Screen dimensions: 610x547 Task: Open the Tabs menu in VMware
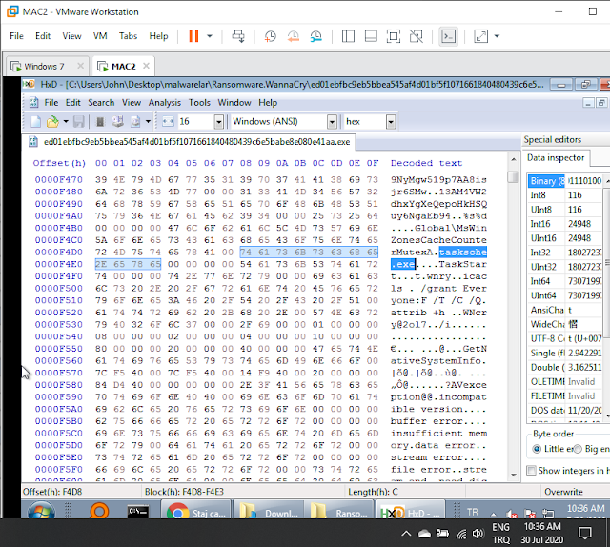point(128,36)
